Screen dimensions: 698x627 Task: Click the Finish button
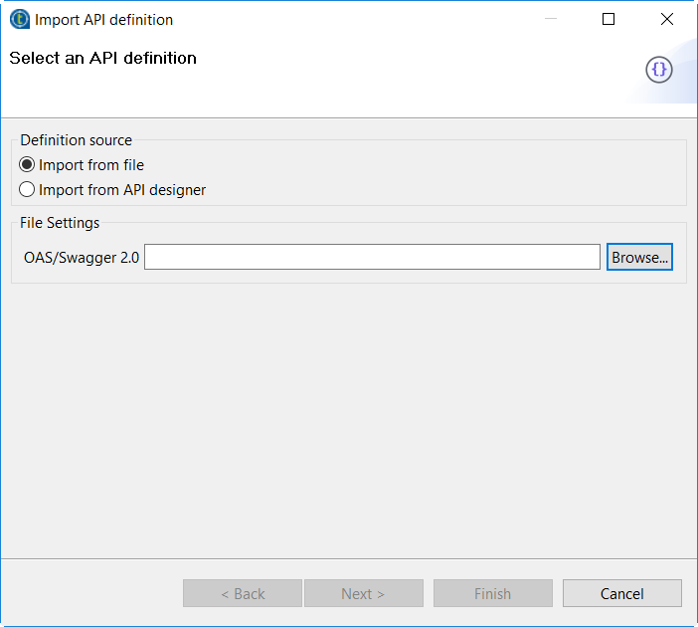coord(492,593)
